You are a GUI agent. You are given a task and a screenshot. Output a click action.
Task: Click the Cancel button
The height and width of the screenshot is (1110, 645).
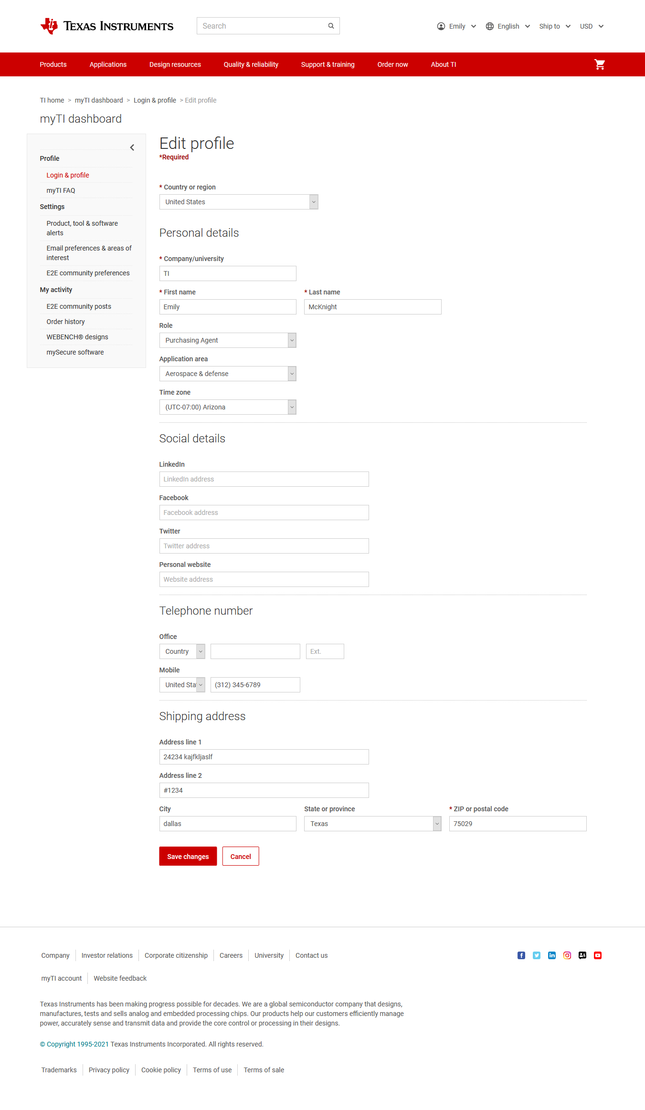coord(241,857)
